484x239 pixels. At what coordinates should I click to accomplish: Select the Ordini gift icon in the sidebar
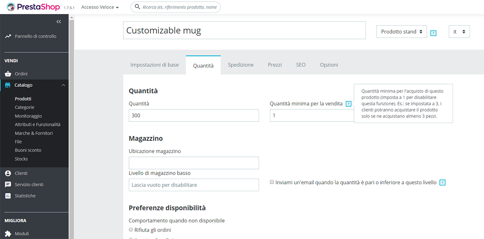(8, 73)
